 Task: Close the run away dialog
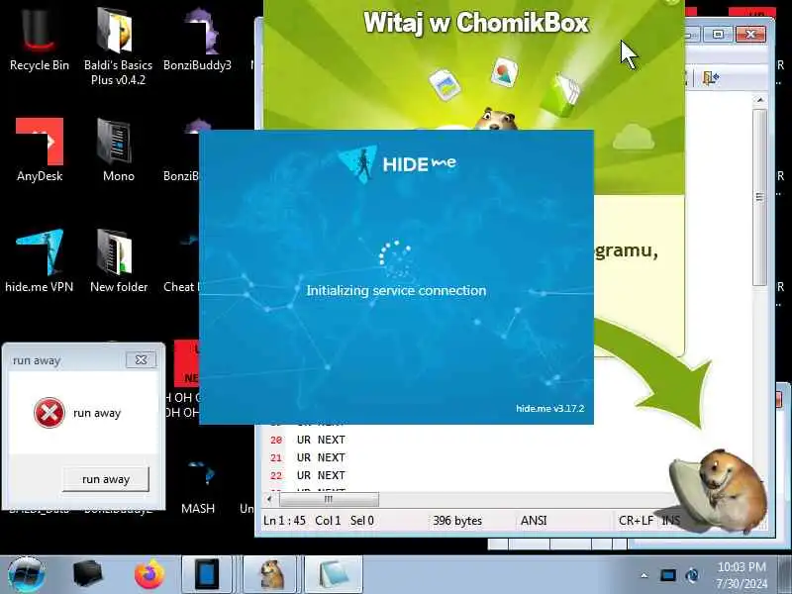(x=141, y=359)
